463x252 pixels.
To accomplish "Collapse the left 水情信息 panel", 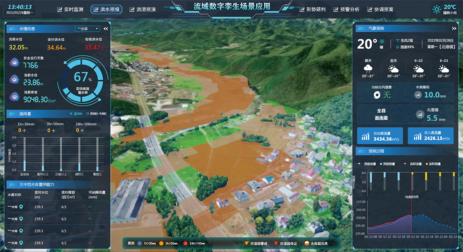I will point(105,29).
